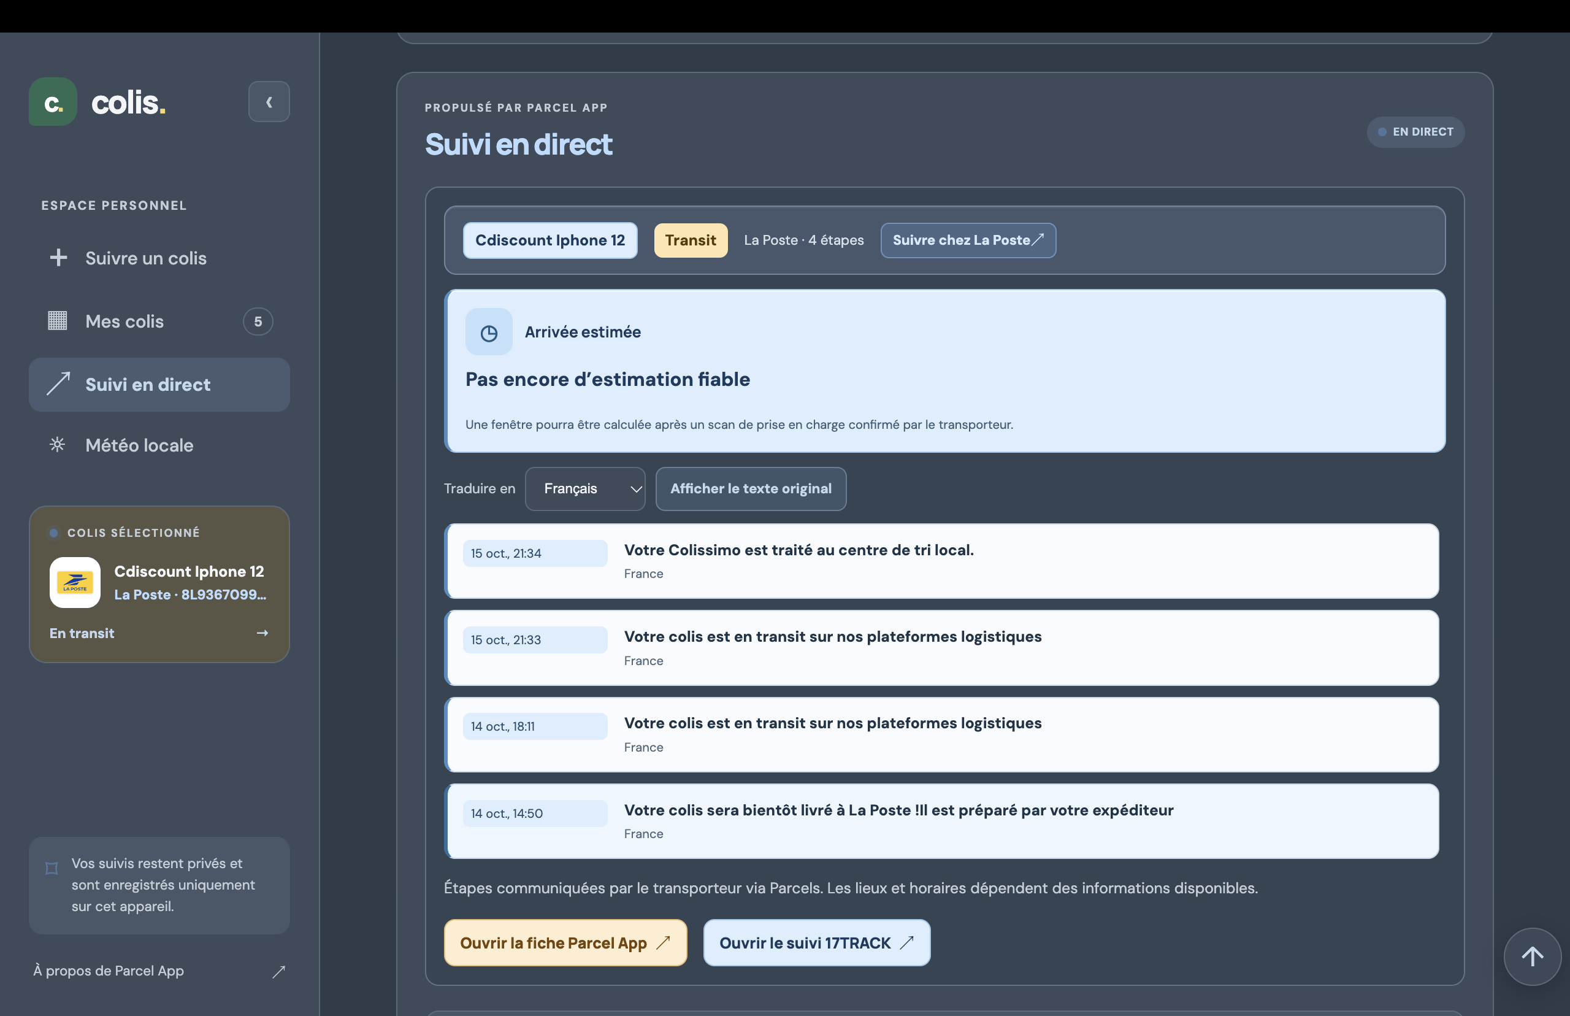This screenshot has height=1016, width=1570.
Task: Click the Transit status badge
Action: click(x=691, y=240)
